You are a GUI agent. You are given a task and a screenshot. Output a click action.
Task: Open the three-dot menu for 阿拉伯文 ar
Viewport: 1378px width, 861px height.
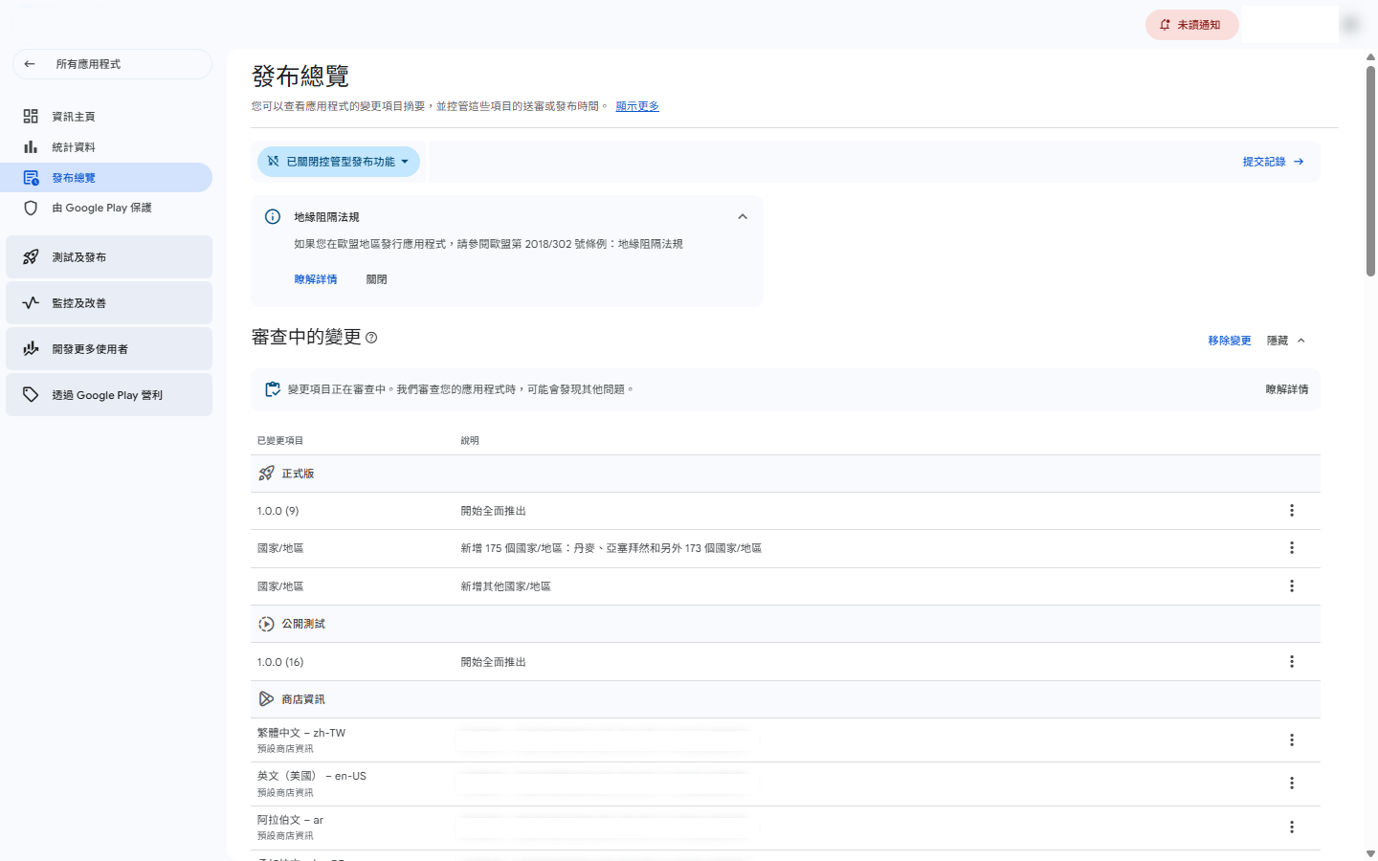(1292, 828)
